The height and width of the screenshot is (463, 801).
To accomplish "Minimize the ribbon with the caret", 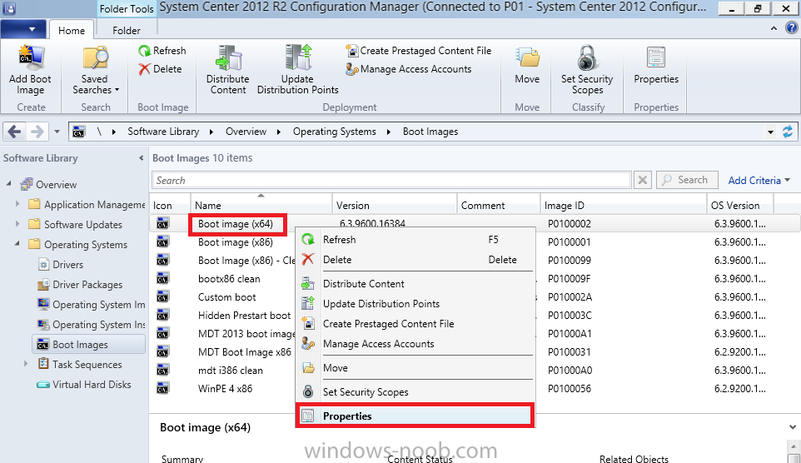I will 774,28.
